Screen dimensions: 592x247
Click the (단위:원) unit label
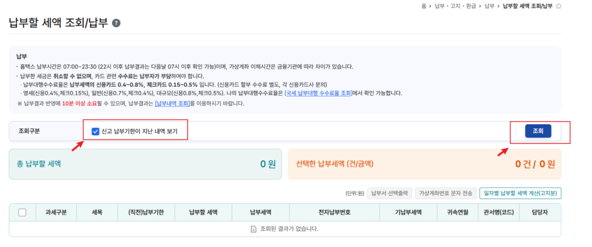point(354,193)
